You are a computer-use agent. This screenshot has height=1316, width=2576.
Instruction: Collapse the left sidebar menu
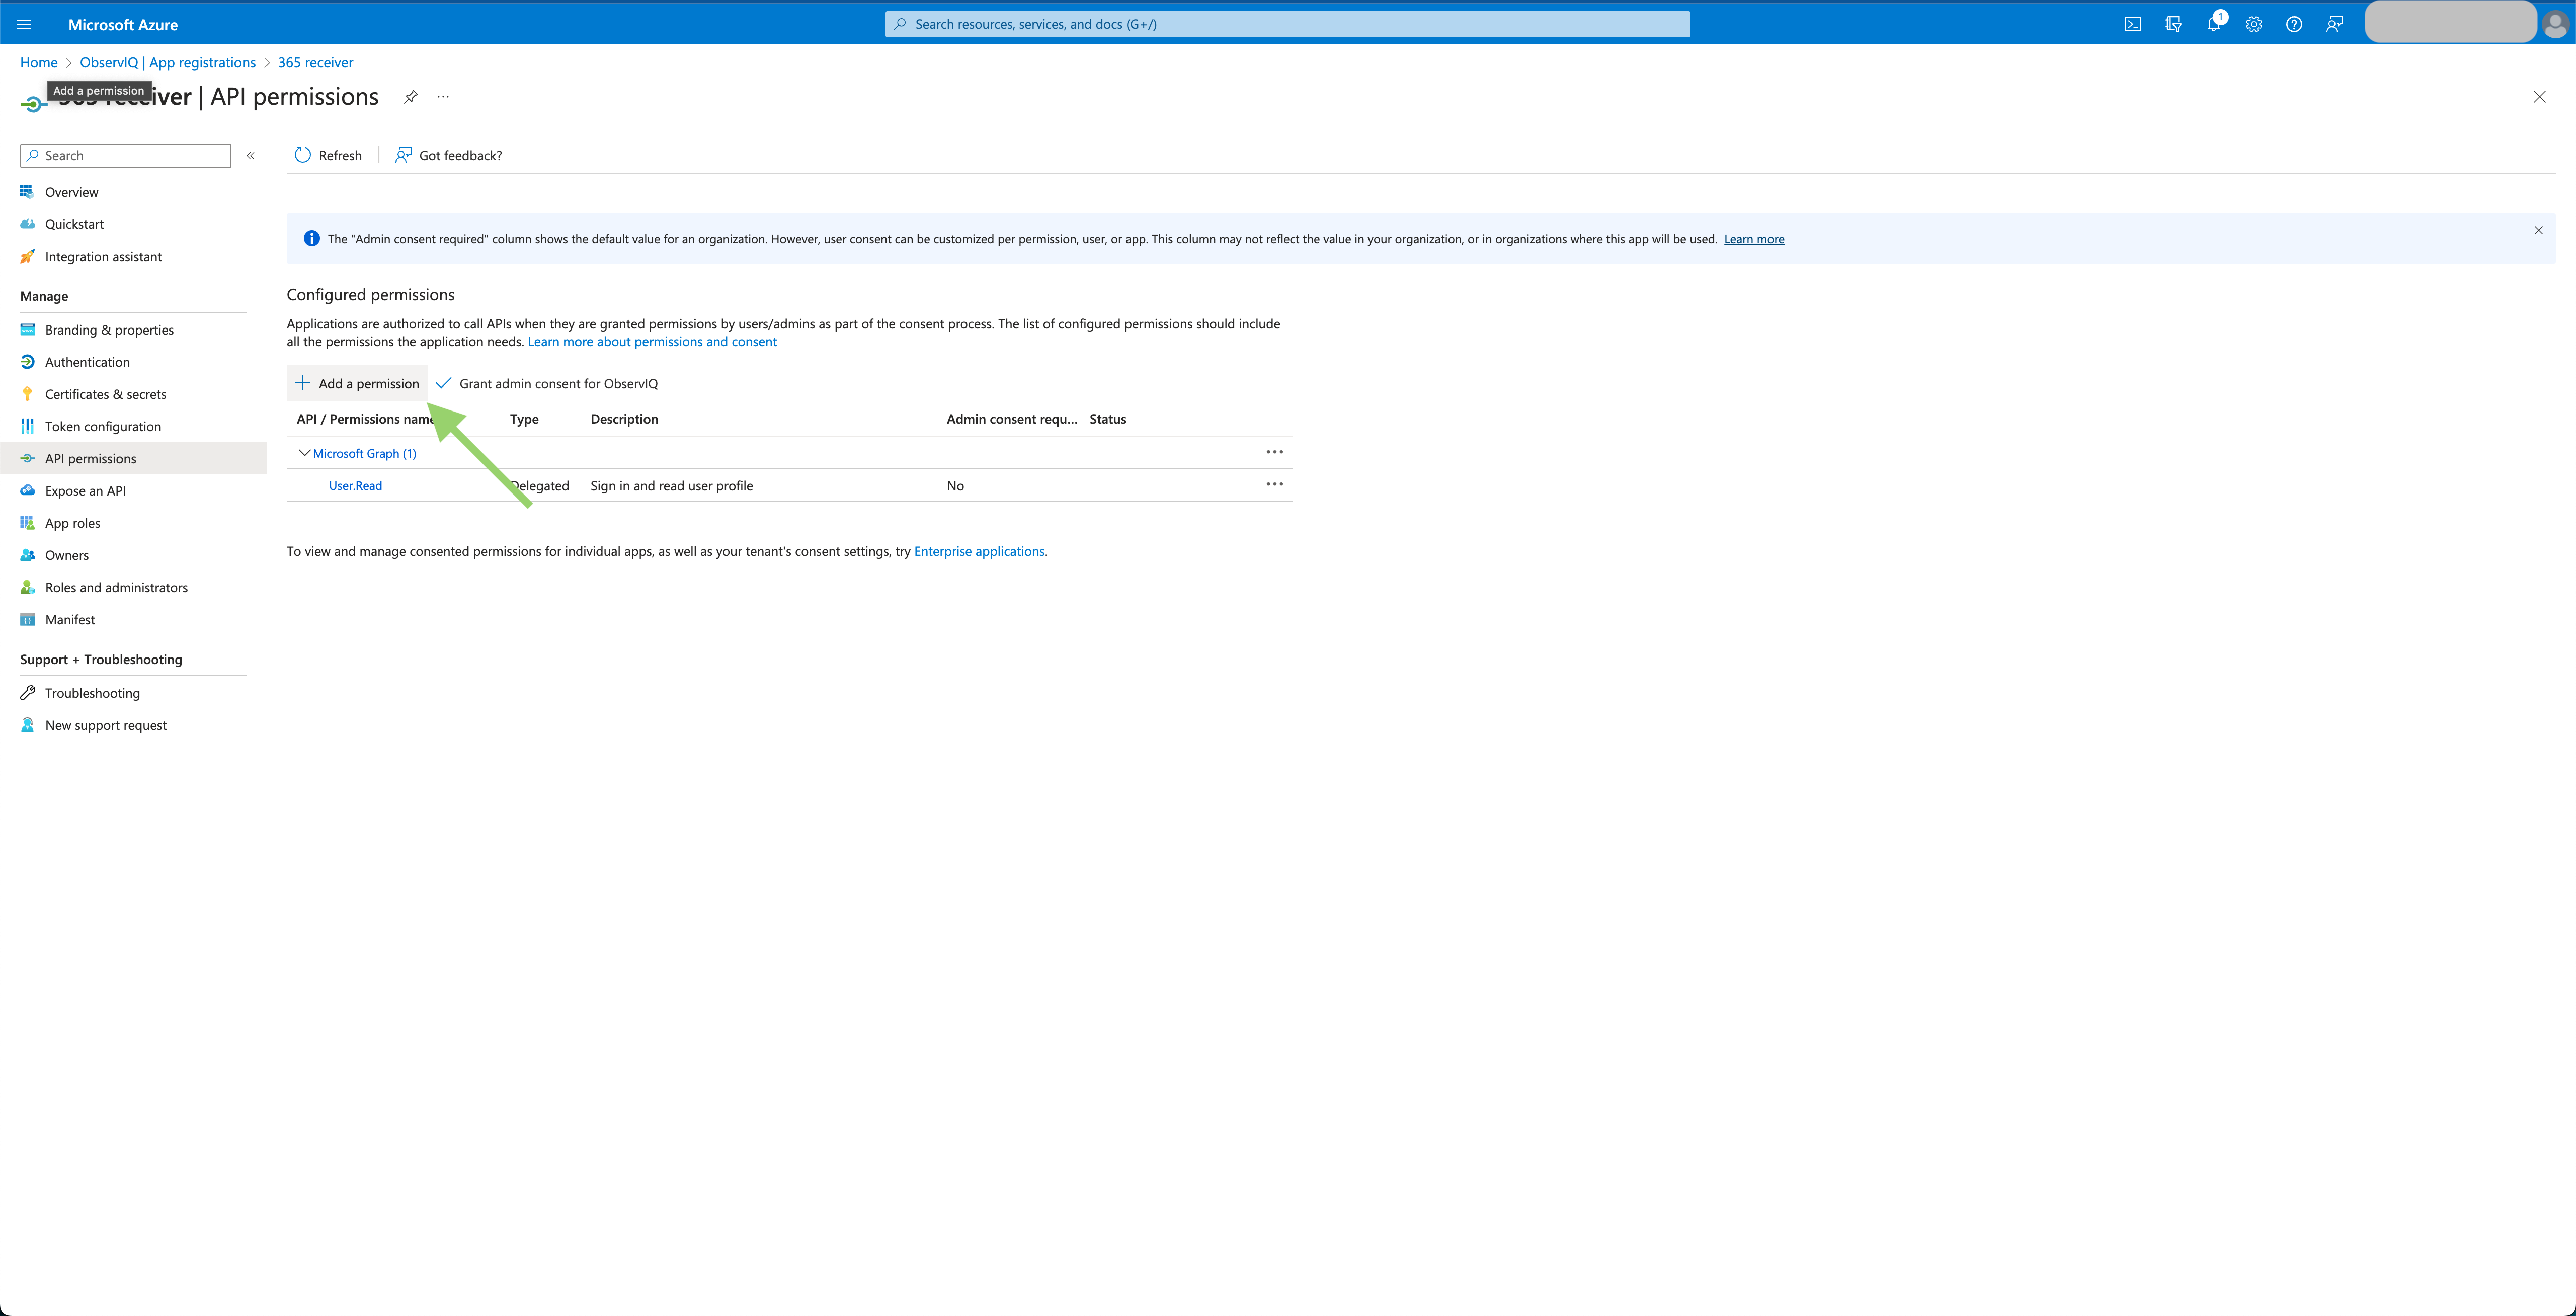click(251, 156)
